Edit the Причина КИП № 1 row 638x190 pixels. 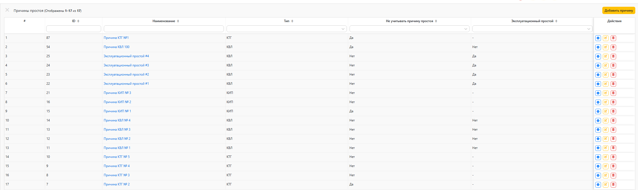(x=606, y=111)
